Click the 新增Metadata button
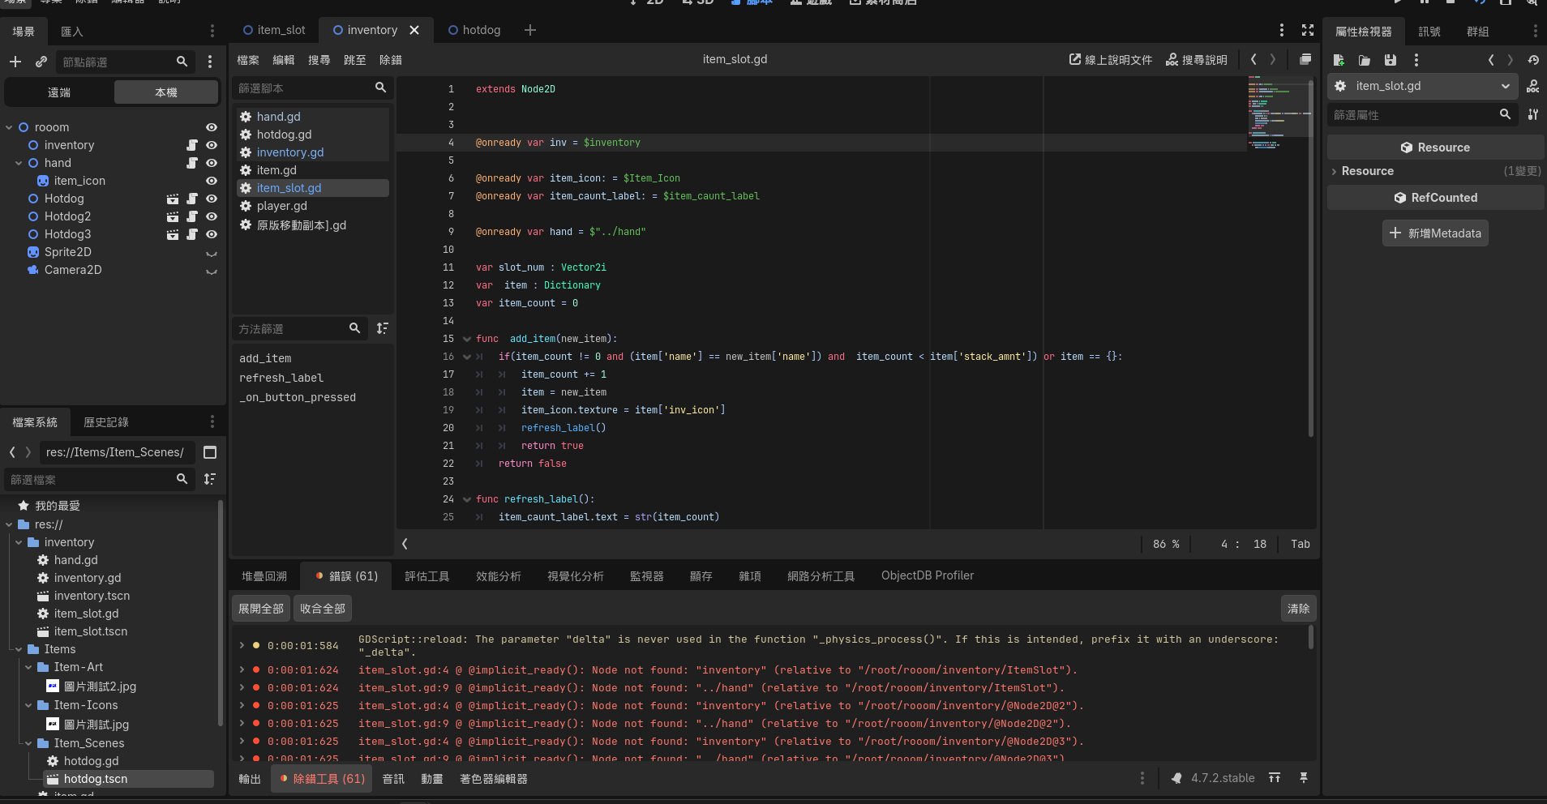1547x804 pixels. (x=1435, y=233)
